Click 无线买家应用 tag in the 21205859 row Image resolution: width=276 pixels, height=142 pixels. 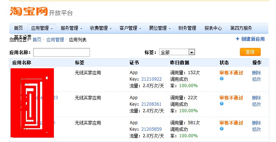[x=88, y=123]
